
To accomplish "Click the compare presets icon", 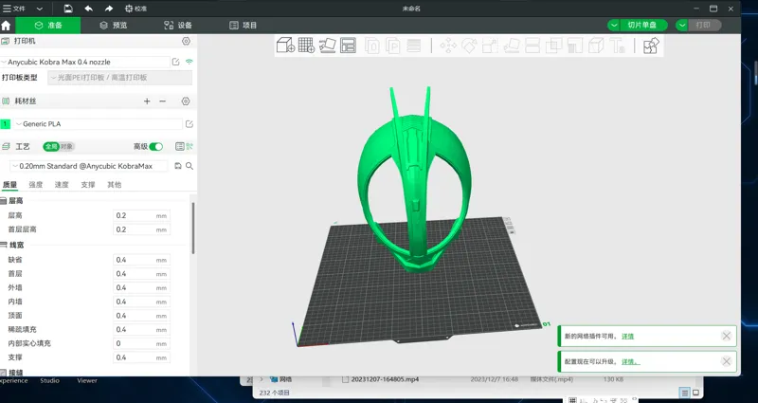I will pyautogui.click(x=189, y=147).
